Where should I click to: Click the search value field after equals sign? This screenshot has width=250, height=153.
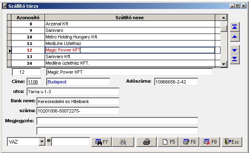(x=71, y=142)
